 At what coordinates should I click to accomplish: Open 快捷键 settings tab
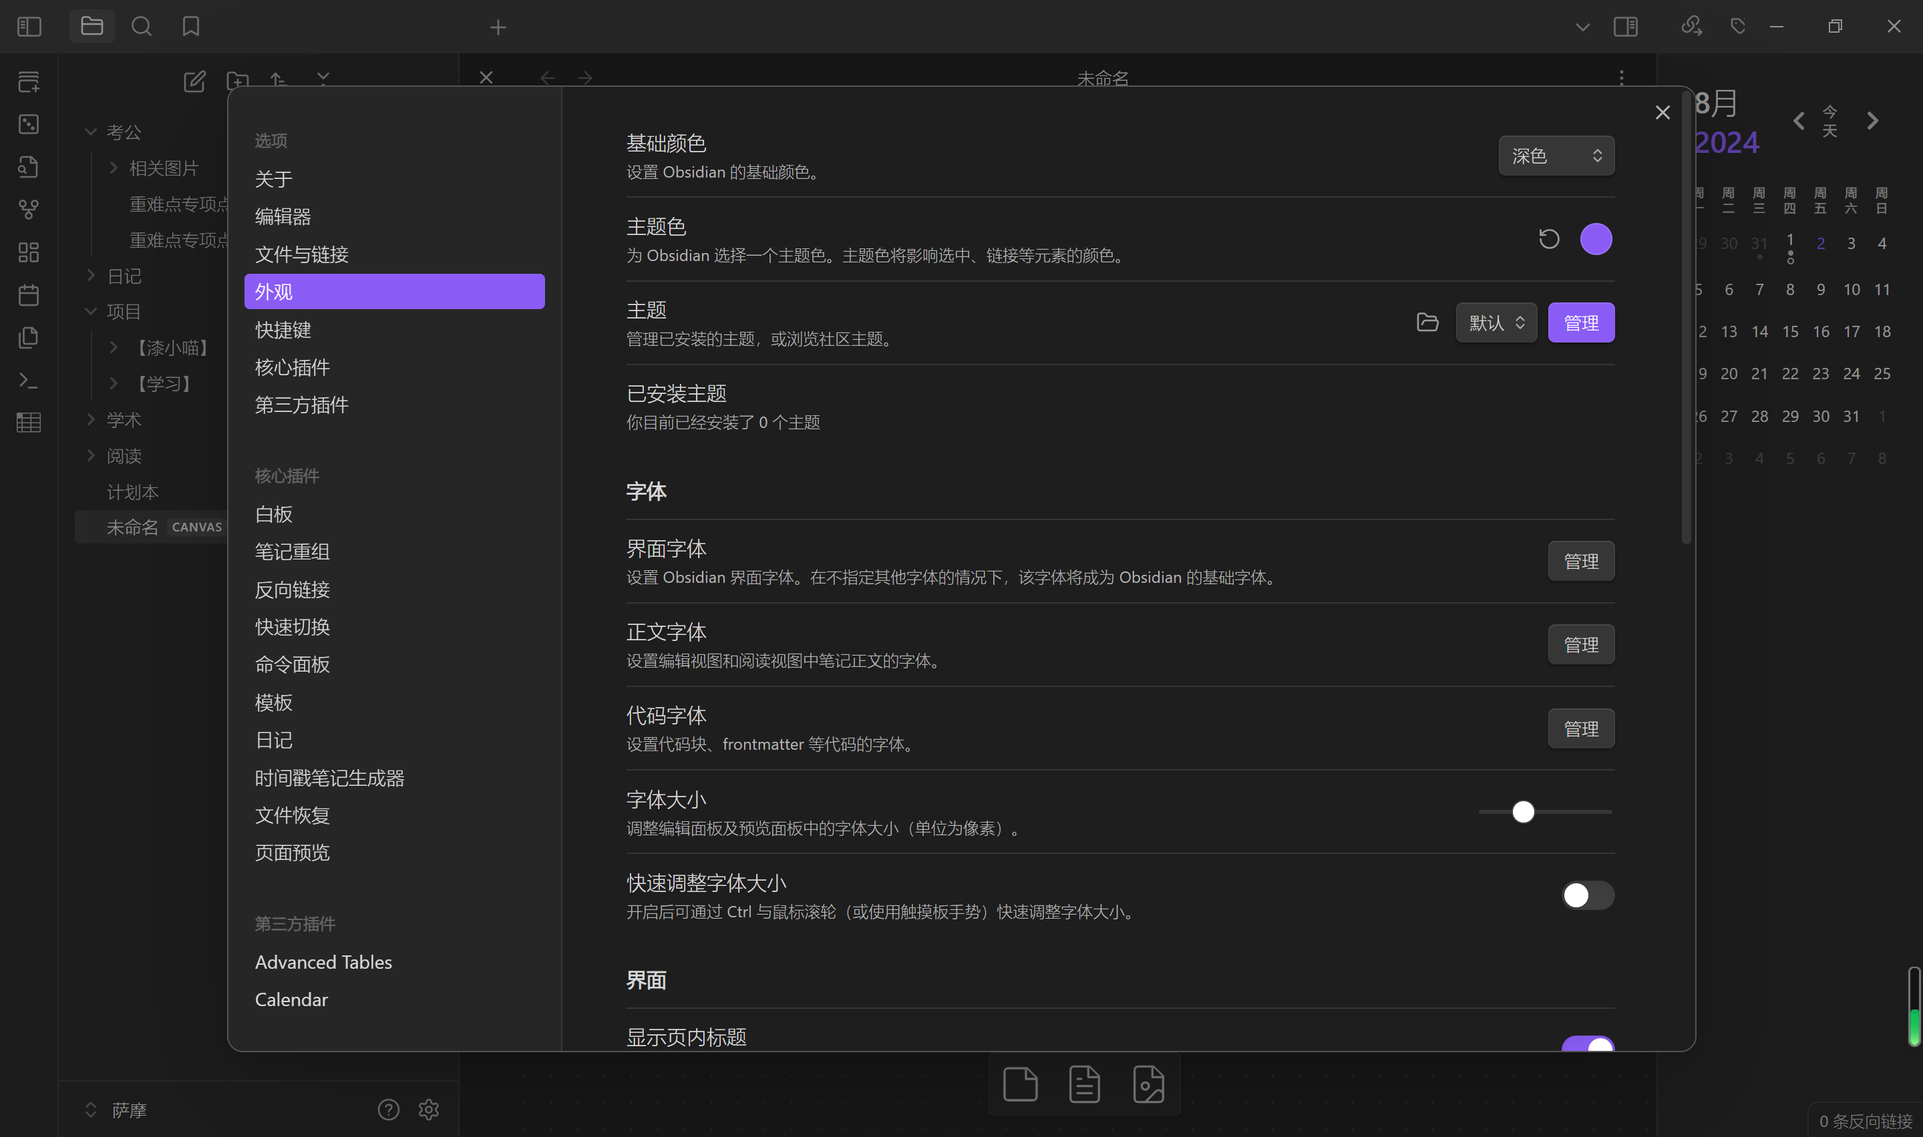point(284,329)
